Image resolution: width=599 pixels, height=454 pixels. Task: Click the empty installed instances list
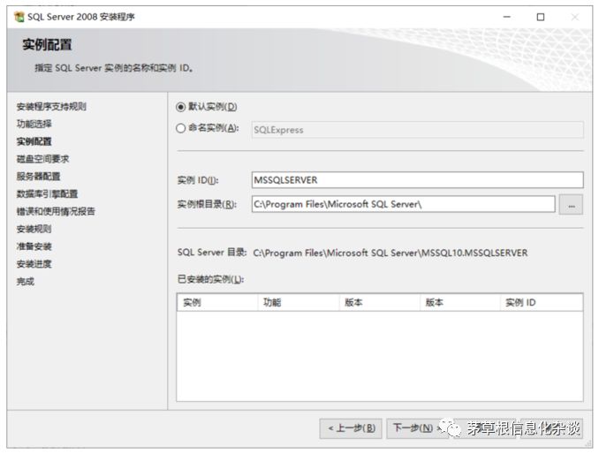pos(380,356)
